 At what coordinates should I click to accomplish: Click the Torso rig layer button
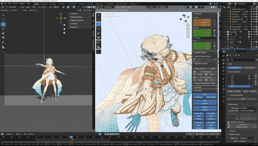(205, 101)
